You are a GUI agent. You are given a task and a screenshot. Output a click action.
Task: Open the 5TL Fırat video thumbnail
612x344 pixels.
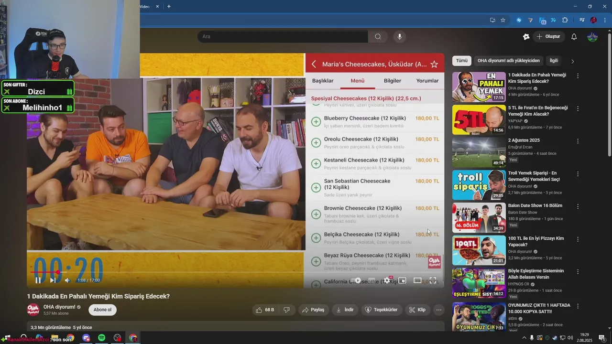point(479,119)
